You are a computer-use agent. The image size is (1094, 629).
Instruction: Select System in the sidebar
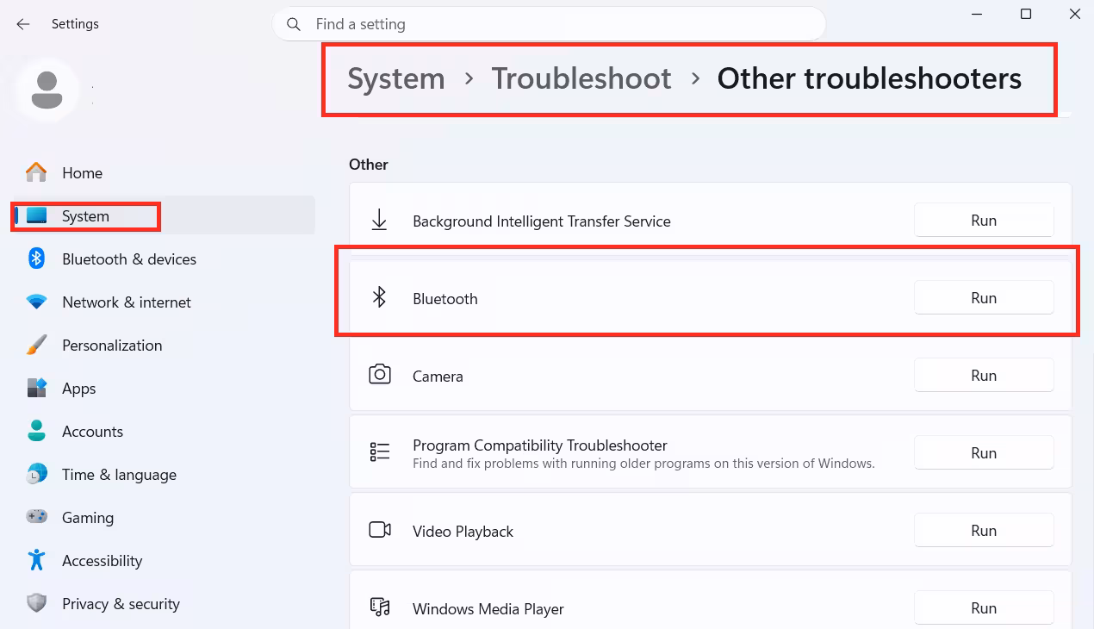coord(164,216)
